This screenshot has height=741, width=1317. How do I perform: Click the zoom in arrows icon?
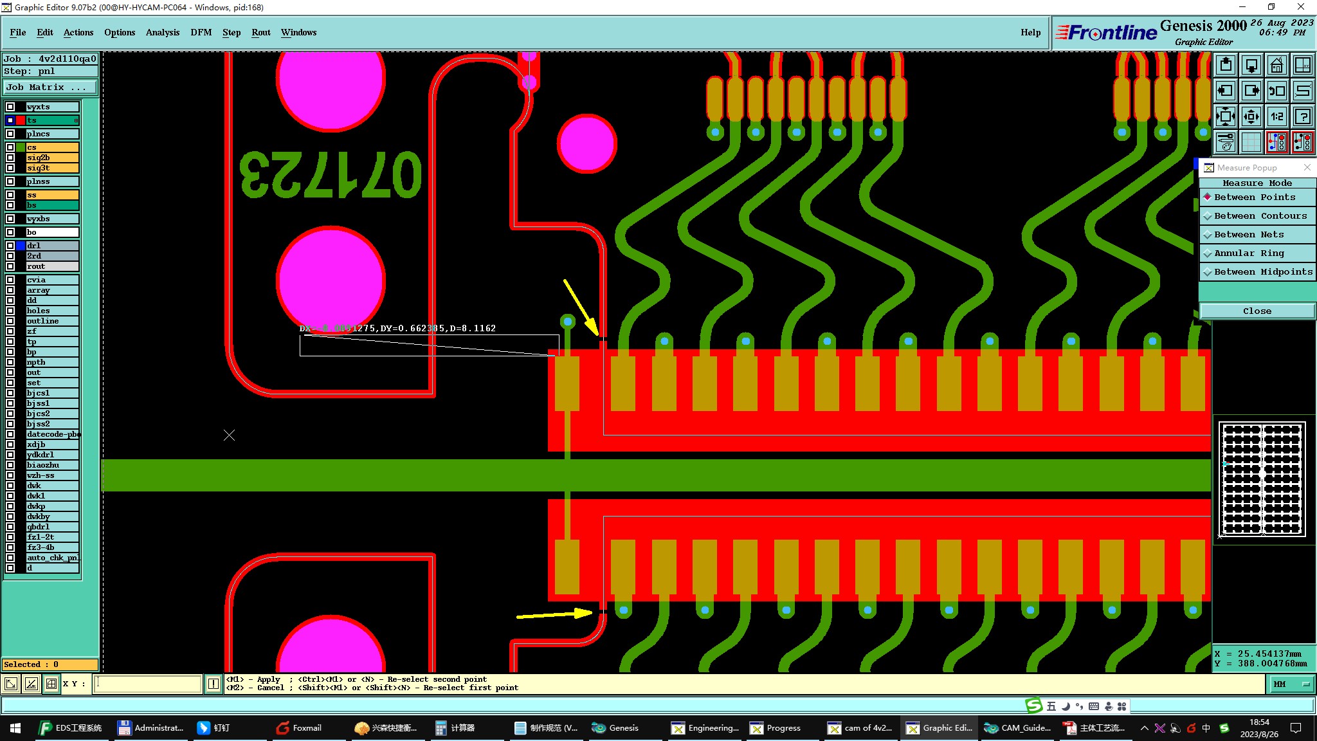click(x=1226, y=116)
